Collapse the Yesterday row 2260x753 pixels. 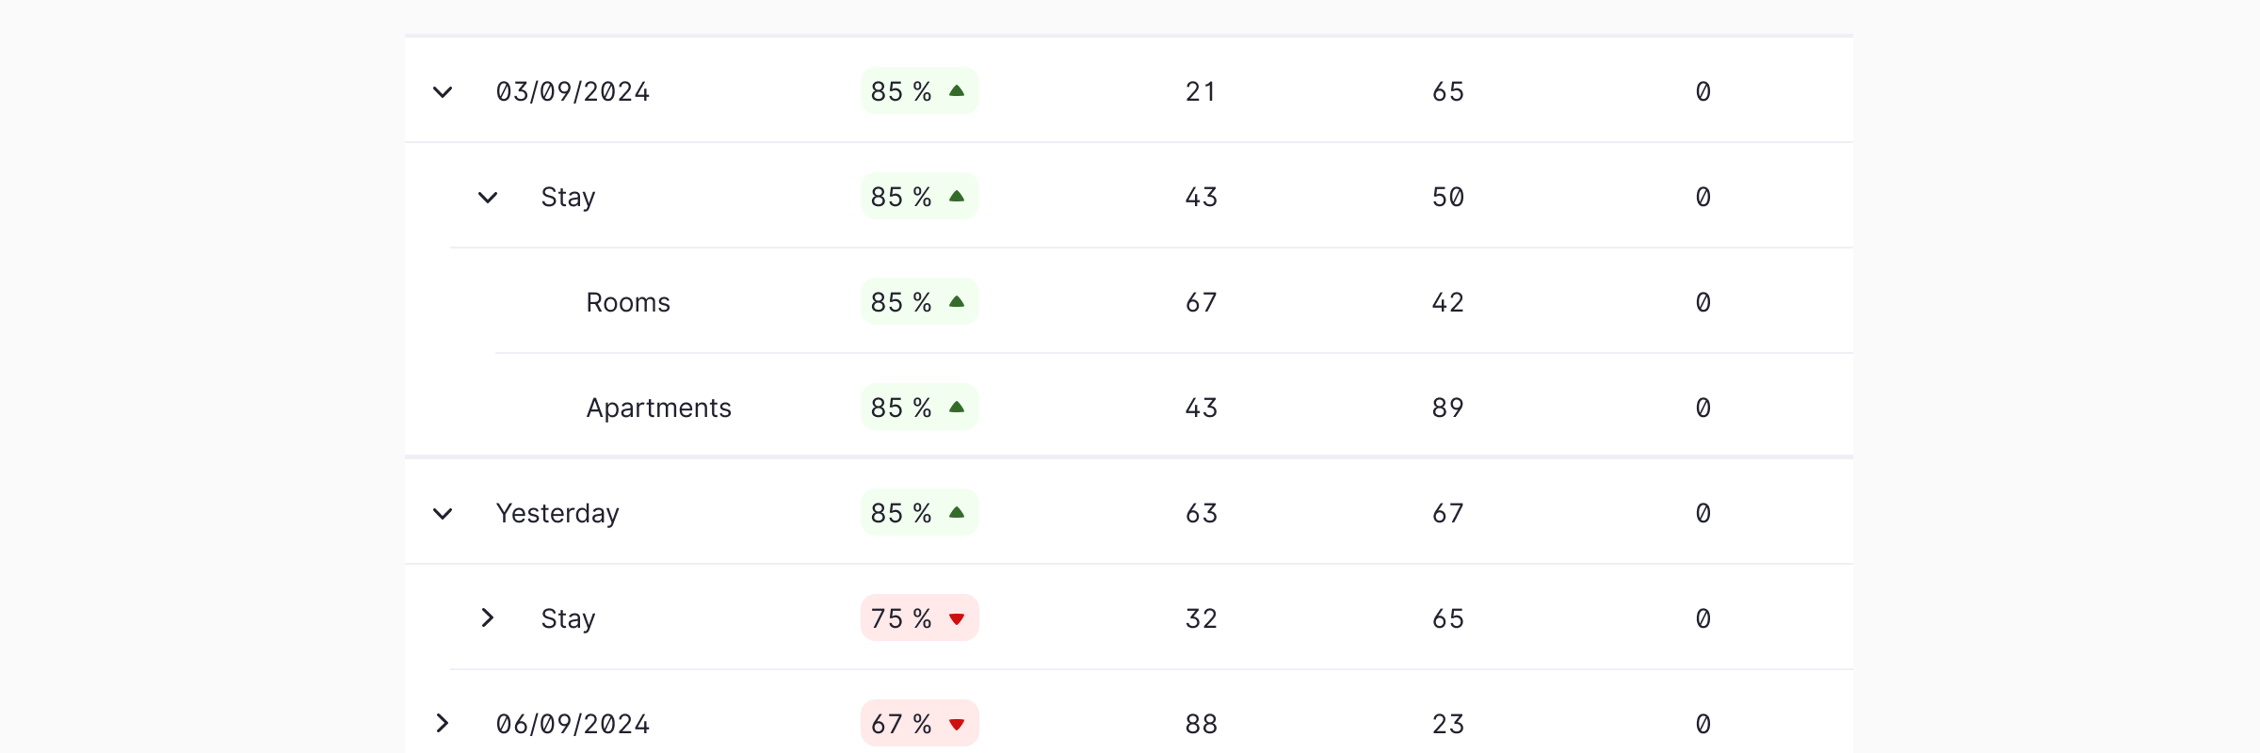pyautogui.click(x=443, y=514)
